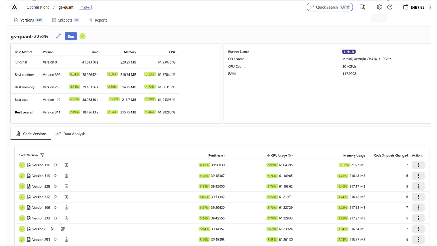The width and height of the screenshot is (437, 246).
Task: Switch to the Snippets tab
Action: point(65,20)
